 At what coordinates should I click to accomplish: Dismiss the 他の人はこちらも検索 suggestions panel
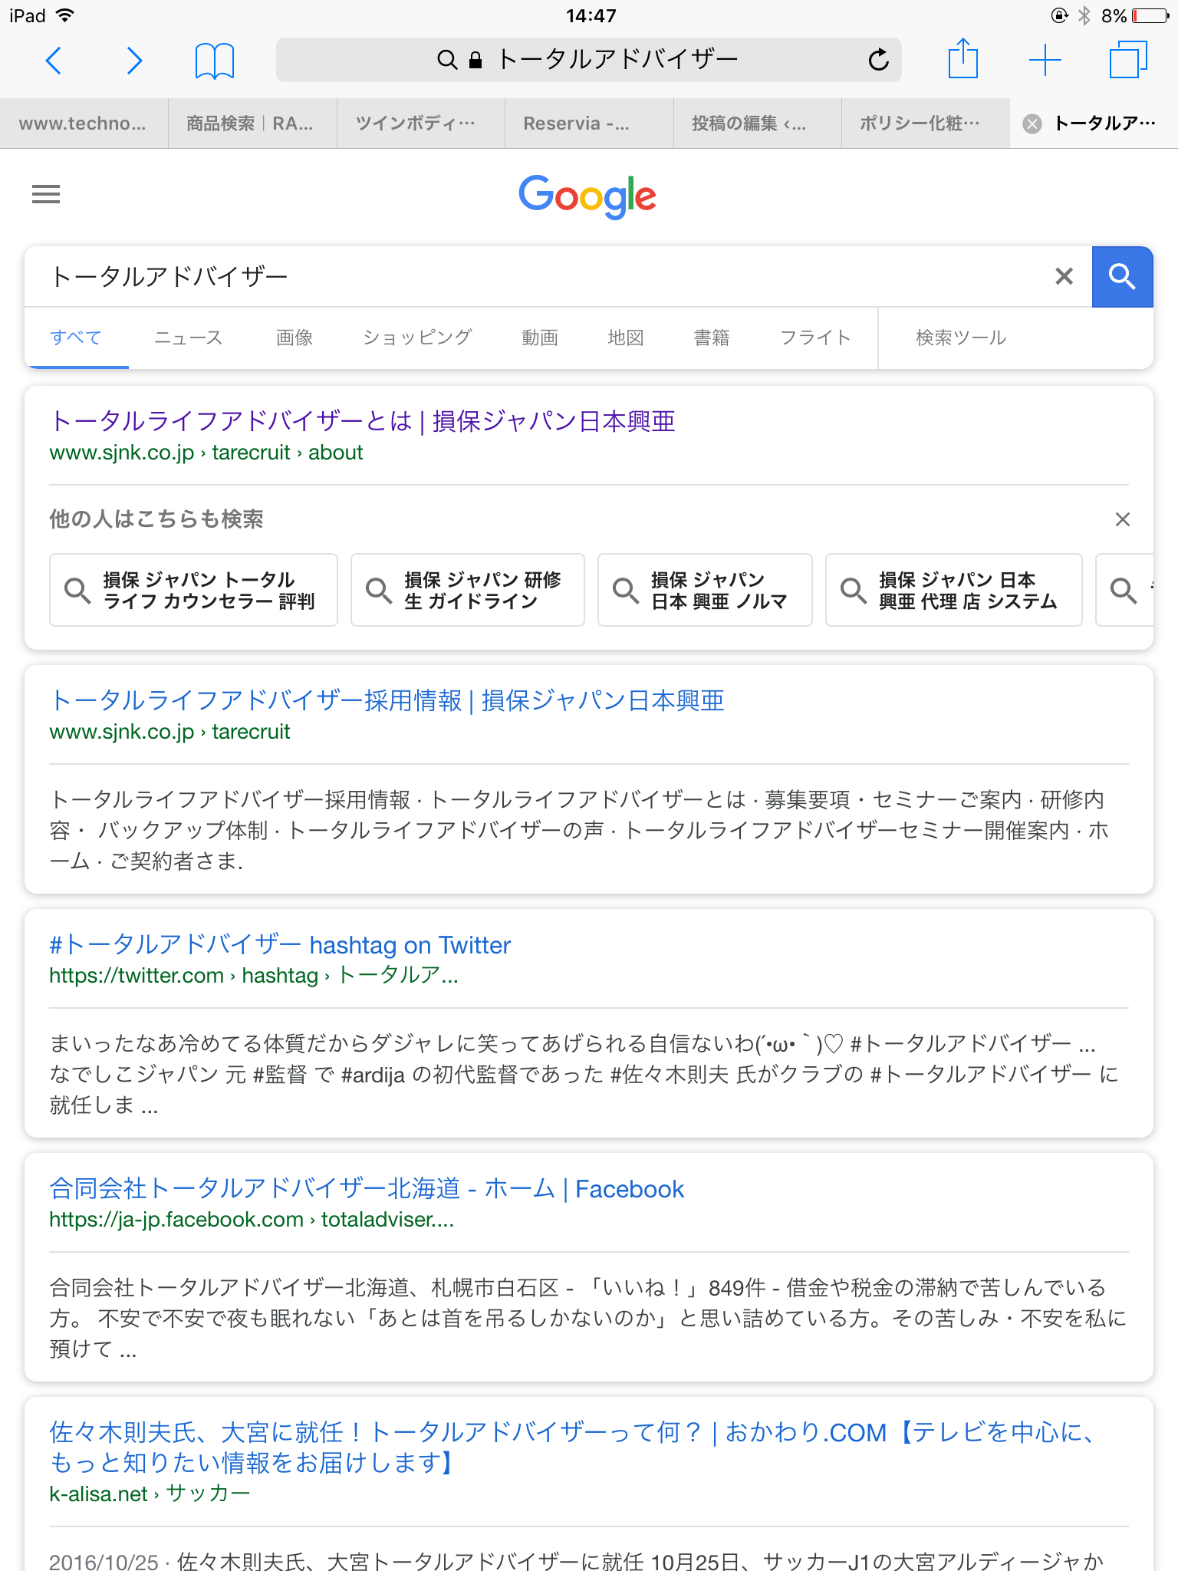click(x=1123, y=519)
